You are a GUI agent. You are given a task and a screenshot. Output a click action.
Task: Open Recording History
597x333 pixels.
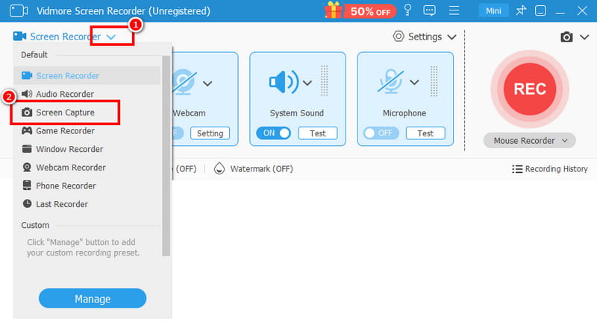click(x=550, y=169)
